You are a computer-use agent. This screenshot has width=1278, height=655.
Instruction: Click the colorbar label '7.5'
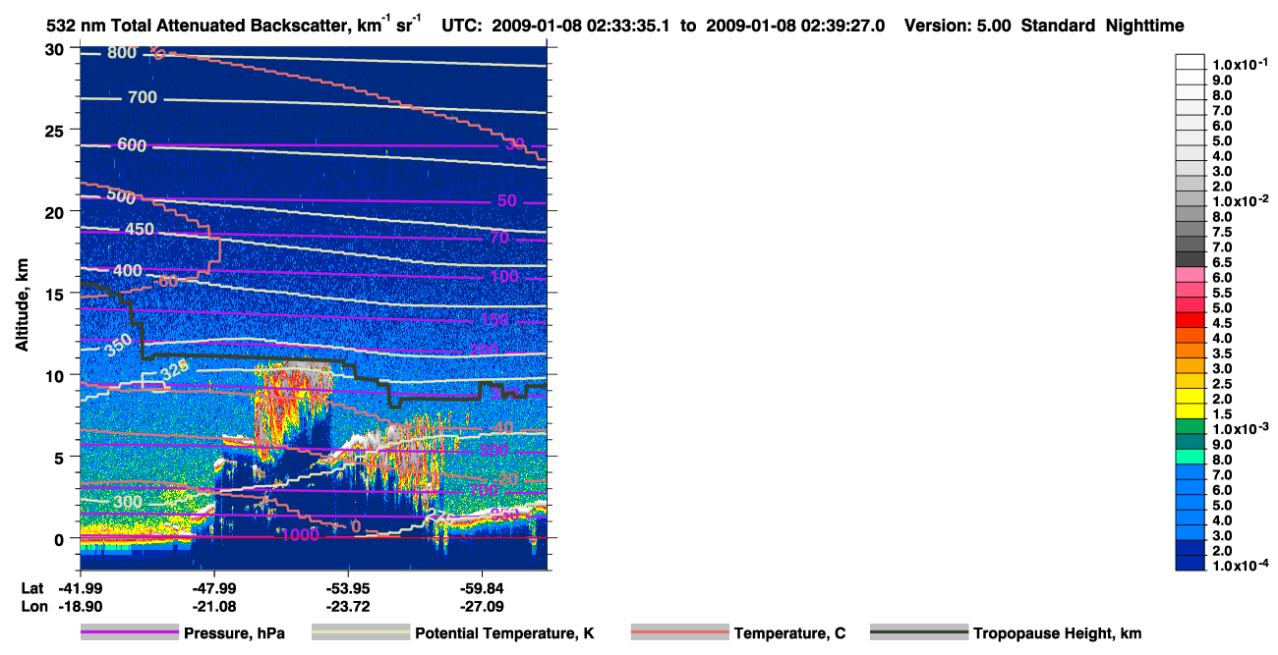pos(1223,232)
